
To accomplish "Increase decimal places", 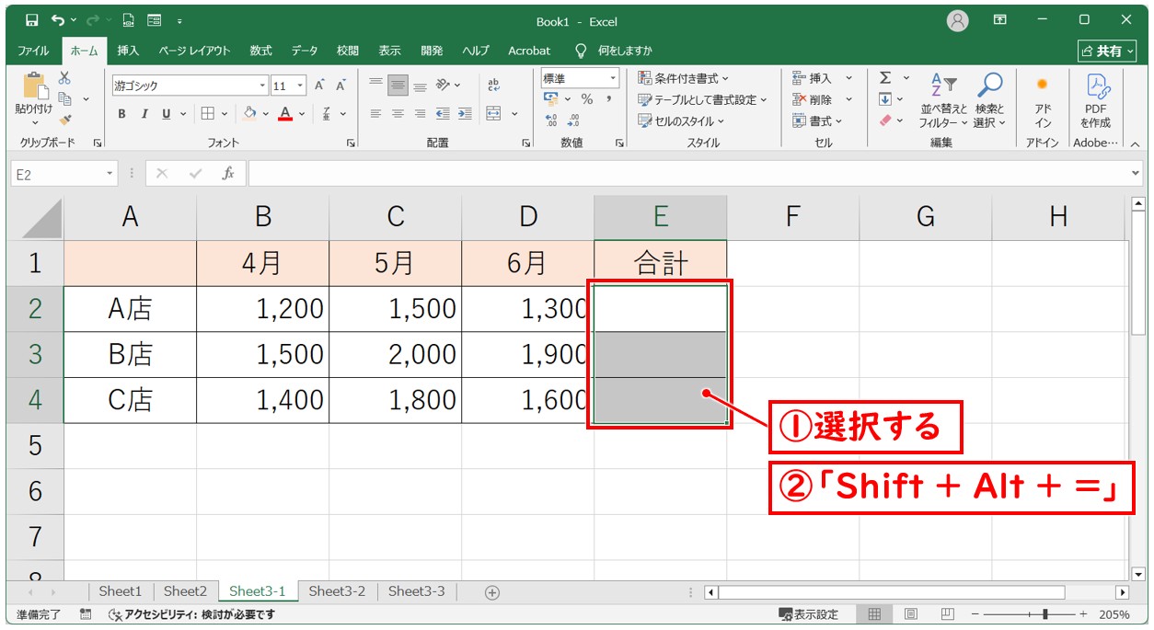I will (x=551, y=120).
